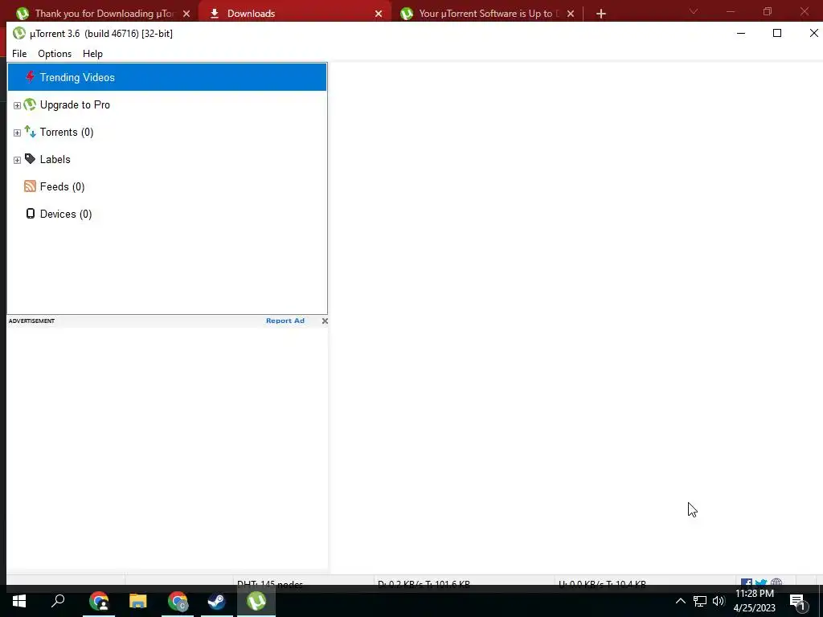Image resolution: width=823 pixels, height=617 pixels.
Task: Click the red lightning Trending Videos icon
Action: (30, 77)
